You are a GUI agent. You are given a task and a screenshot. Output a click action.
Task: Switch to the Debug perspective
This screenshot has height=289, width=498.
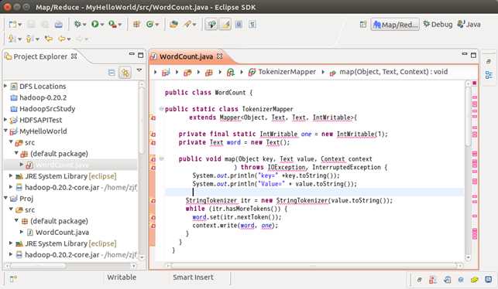(x=438, y=25)
